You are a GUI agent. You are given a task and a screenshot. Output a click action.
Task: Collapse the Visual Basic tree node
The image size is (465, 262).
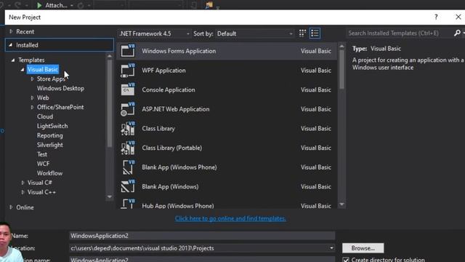tap(23, 70)
